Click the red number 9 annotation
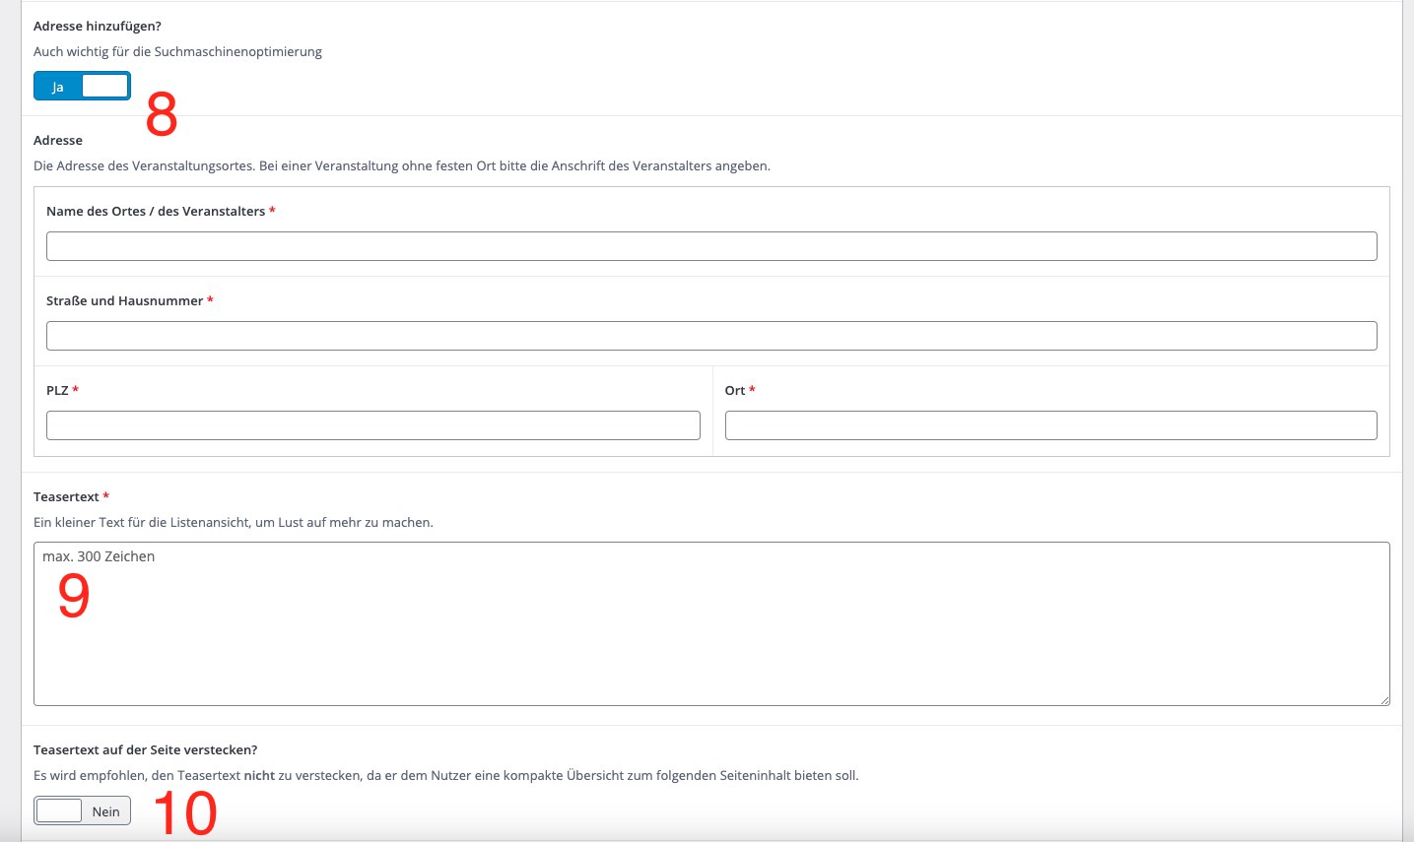Viewport: 1414px width, 842px height. coord(74,597)
